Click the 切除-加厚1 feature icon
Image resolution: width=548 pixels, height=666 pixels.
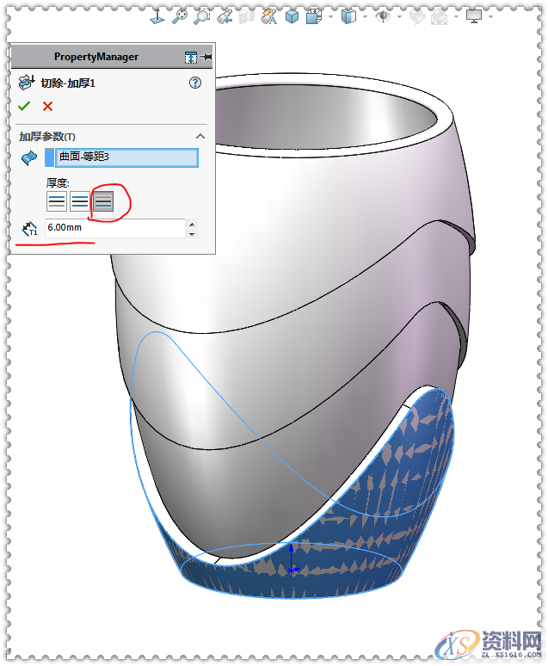(27, 83)
